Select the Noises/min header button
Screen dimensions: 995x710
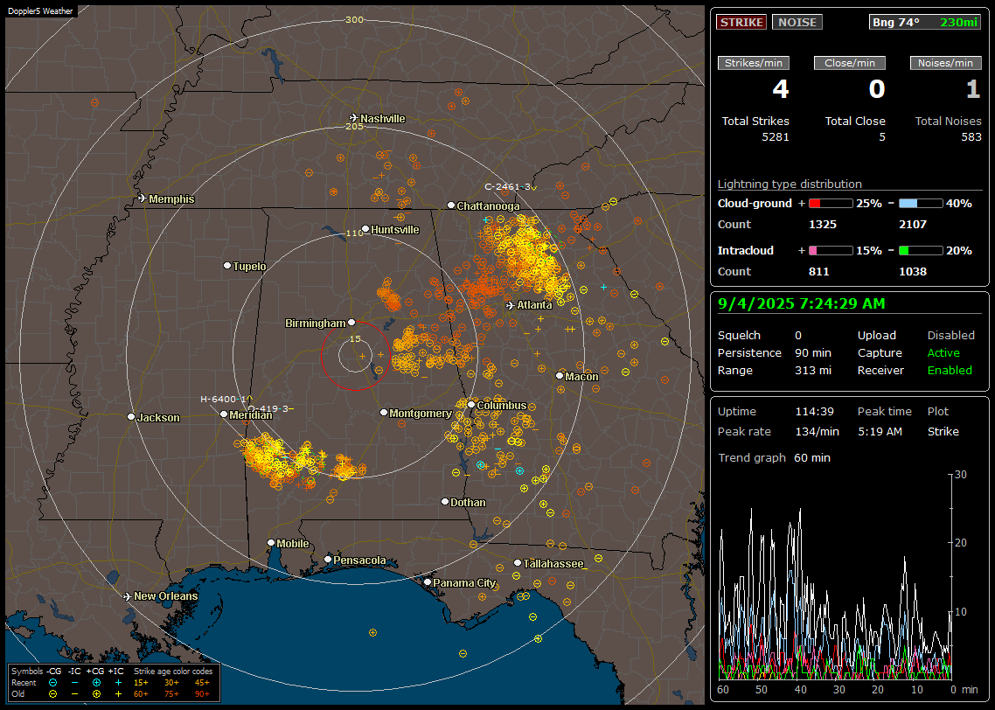(945, 63)
